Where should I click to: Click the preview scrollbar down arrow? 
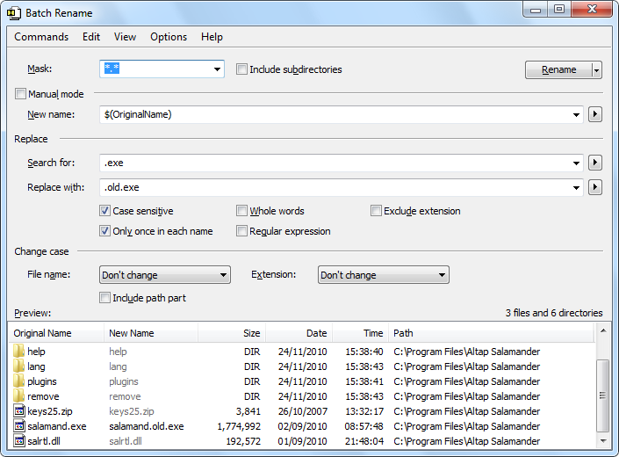click(x=603, y=441)
